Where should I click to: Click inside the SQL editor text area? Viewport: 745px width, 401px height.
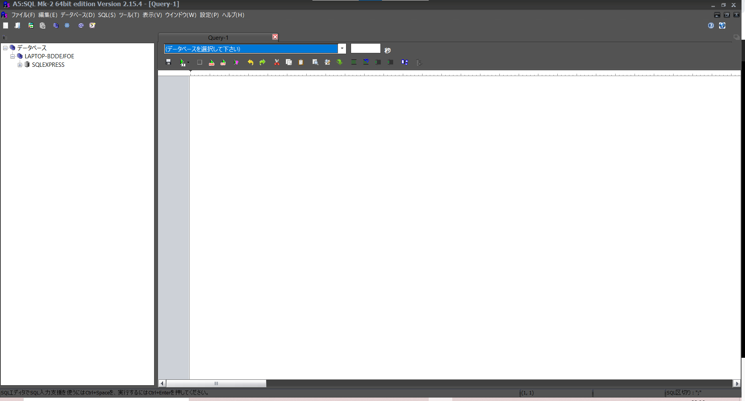click(x=465, y=227)
